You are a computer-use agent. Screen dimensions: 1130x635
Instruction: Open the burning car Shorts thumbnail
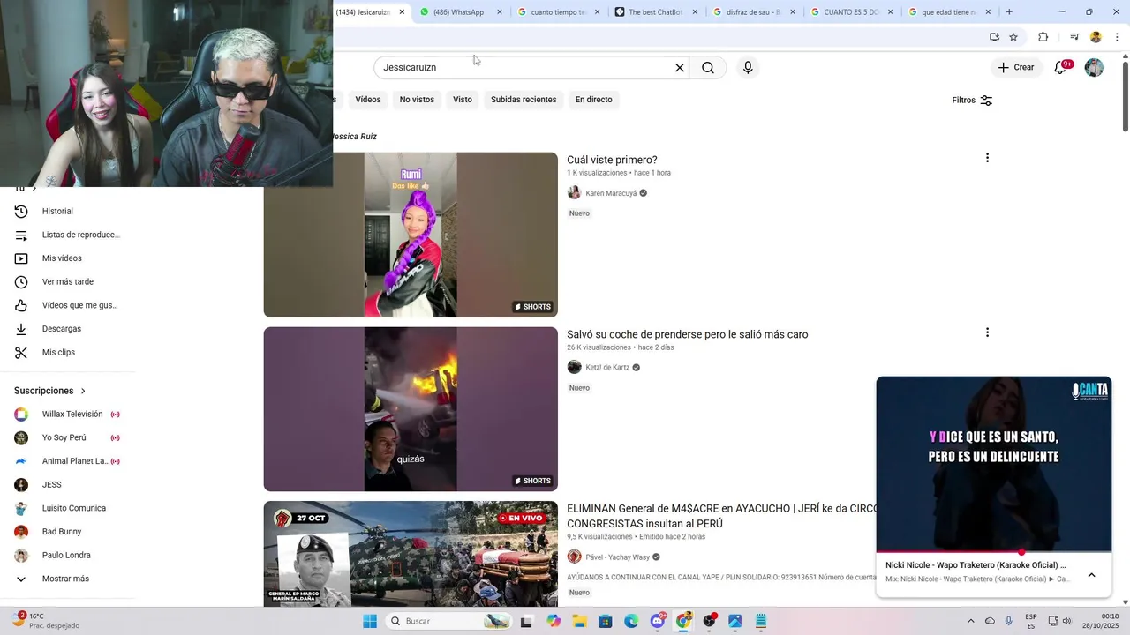[x=411, y=409]
